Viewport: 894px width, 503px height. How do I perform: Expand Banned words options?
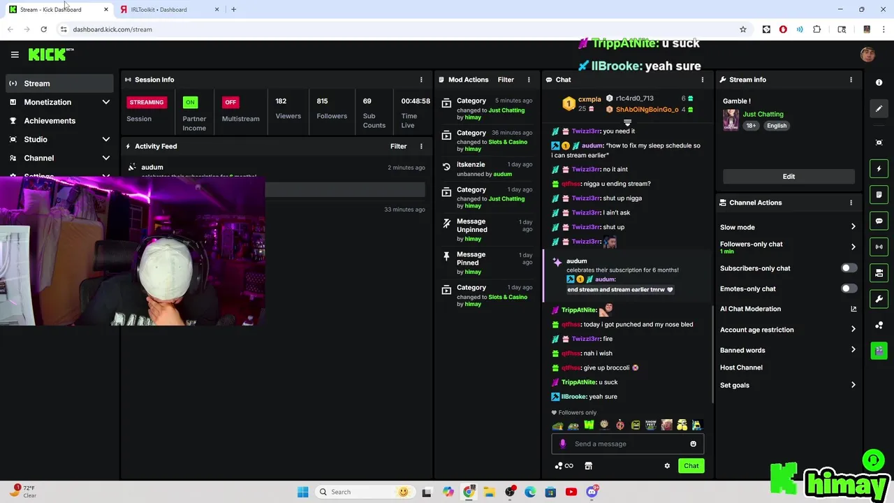[853, 350]
